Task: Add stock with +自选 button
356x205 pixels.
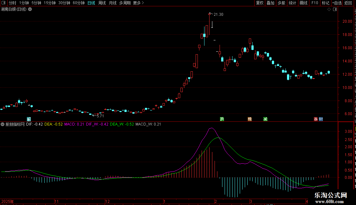Action: click(x=337, y=3)
